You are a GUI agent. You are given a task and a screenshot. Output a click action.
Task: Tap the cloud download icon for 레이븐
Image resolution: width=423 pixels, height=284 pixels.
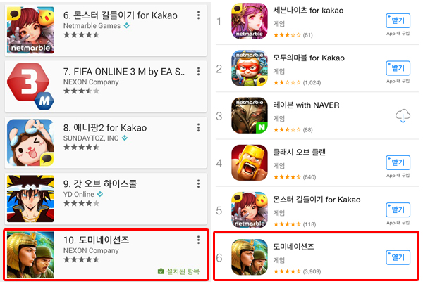(x=403, y=116)
